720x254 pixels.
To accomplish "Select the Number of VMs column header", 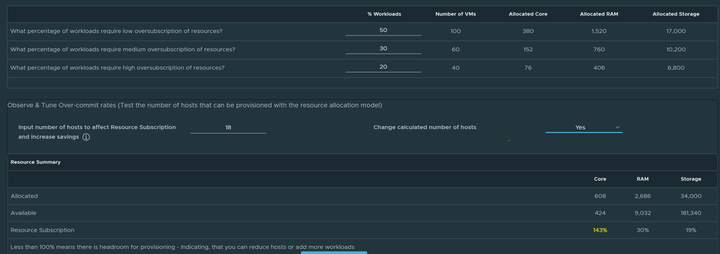I will 455,14.
